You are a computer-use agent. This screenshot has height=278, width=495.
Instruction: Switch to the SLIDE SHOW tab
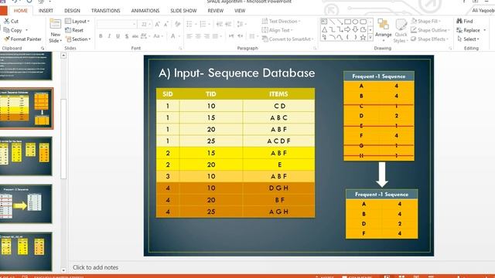(183, 11)
